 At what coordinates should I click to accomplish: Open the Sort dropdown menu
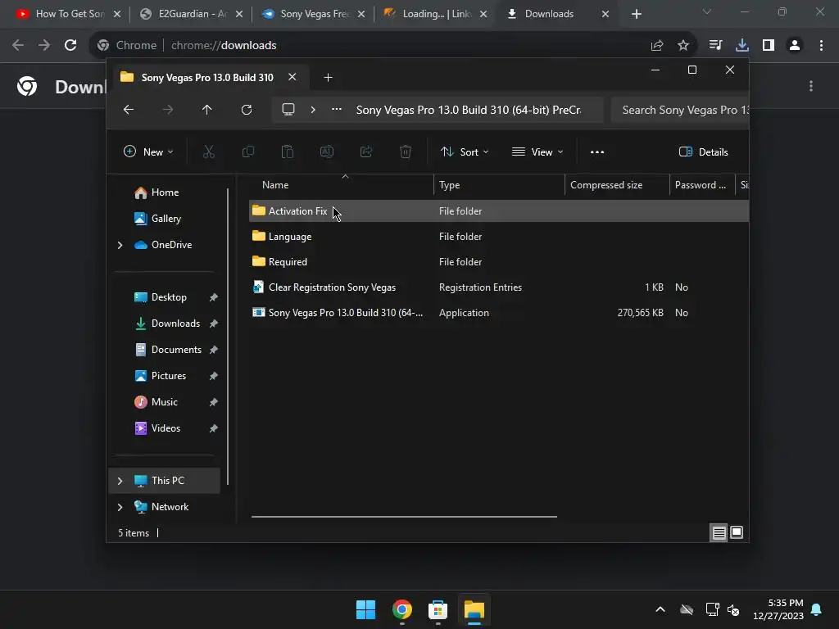[465, 152]
